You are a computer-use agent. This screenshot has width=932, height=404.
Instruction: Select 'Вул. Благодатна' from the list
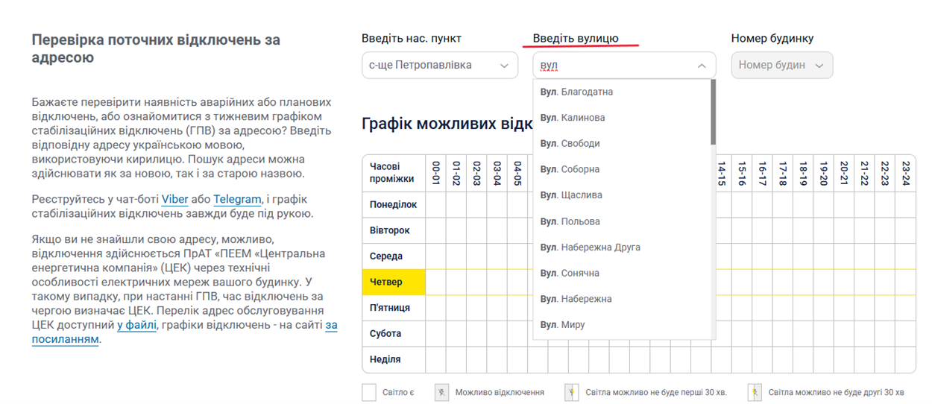tap(576, 92)
